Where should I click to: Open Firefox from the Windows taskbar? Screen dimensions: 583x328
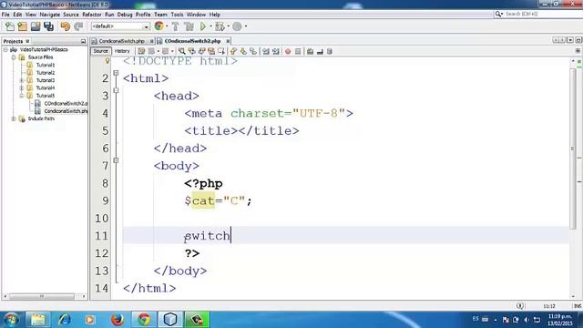coord(118,320)
